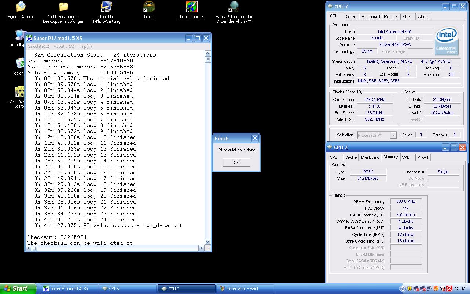Click the '1463.2 MHz' core speed value
470x294 pixels.
pyautogui.click(x=375, y=100)
